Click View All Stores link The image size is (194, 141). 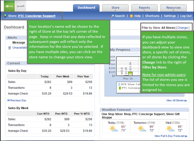click(176, 101)
